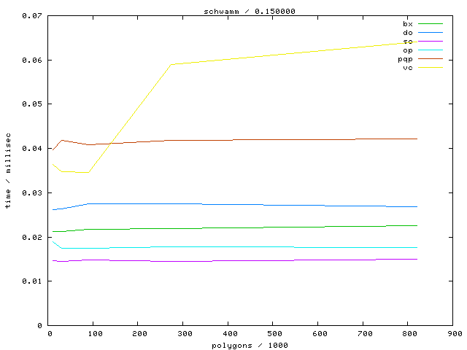Select the 'so' legend label text
Viewport: 467px width, 350px height.
(x=407, y=42)
